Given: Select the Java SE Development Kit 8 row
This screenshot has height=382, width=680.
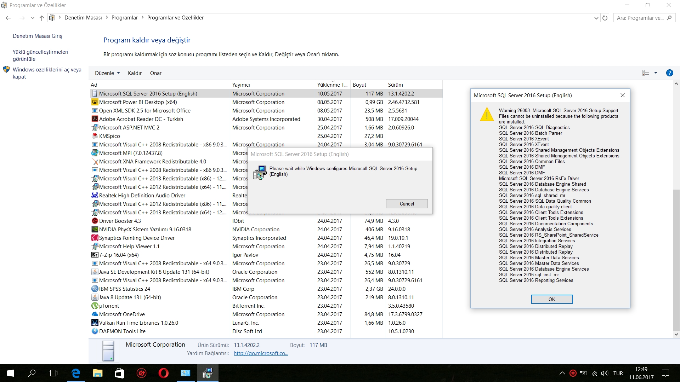Looking at the screenshot, I should point(266,272).
